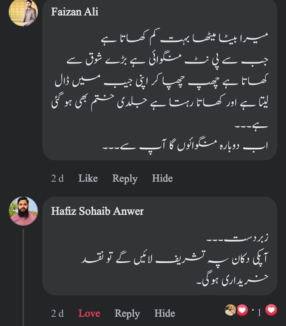Like Faizan Ali's comment

[88, 179]
